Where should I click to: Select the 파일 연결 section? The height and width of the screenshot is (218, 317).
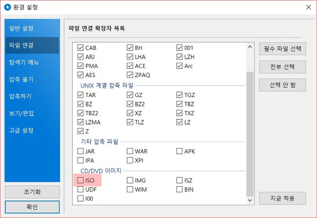click(32, 45)
